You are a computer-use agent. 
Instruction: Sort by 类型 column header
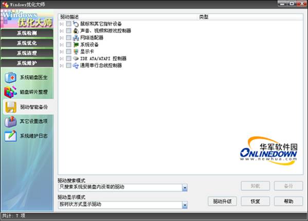click(x=204, y=17)
